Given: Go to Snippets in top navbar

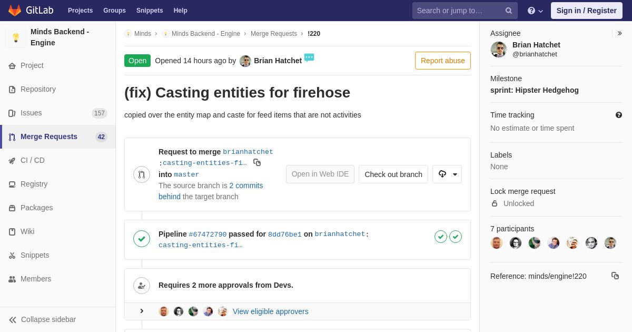Looking at the screenshot, I should pos(150,11).
